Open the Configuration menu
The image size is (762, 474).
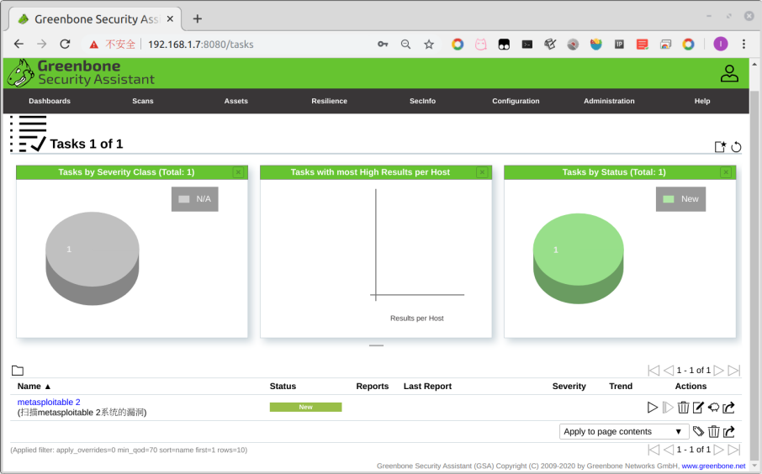[x=516, y=101]
